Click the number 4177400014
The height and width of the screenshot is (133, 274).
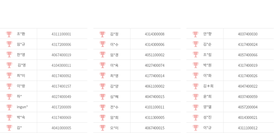coord(155,76)
